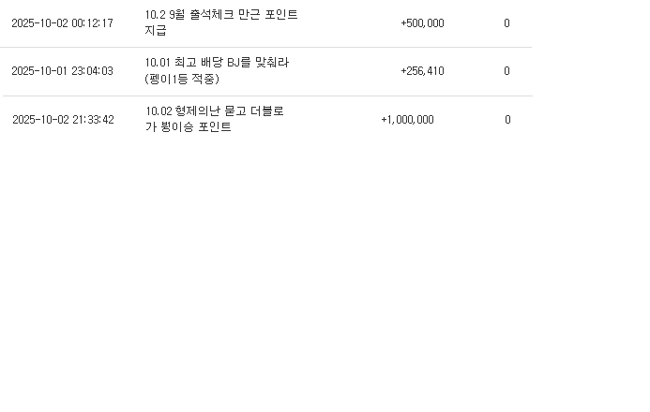The width and height of the screenshot is (650, 412).
Task: Select the +256,410 point amount
Action: [422, 71]
